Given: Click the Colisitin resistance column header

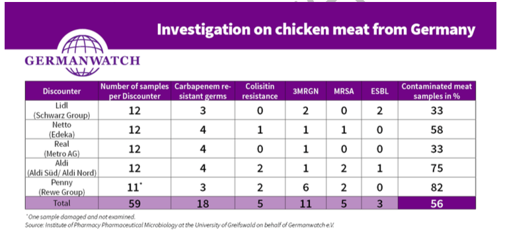Looking at the screenshot, I should tap(260, 91).
